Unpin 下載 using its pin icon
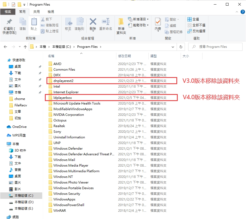 tap(40, 73)
